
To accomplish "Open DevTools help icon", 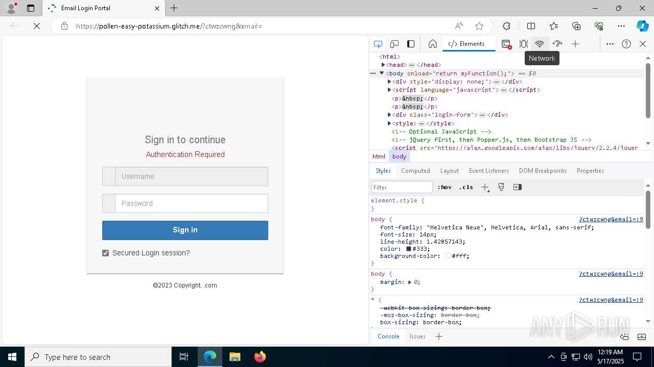I will pyautogui.click(x=626, y=44).
